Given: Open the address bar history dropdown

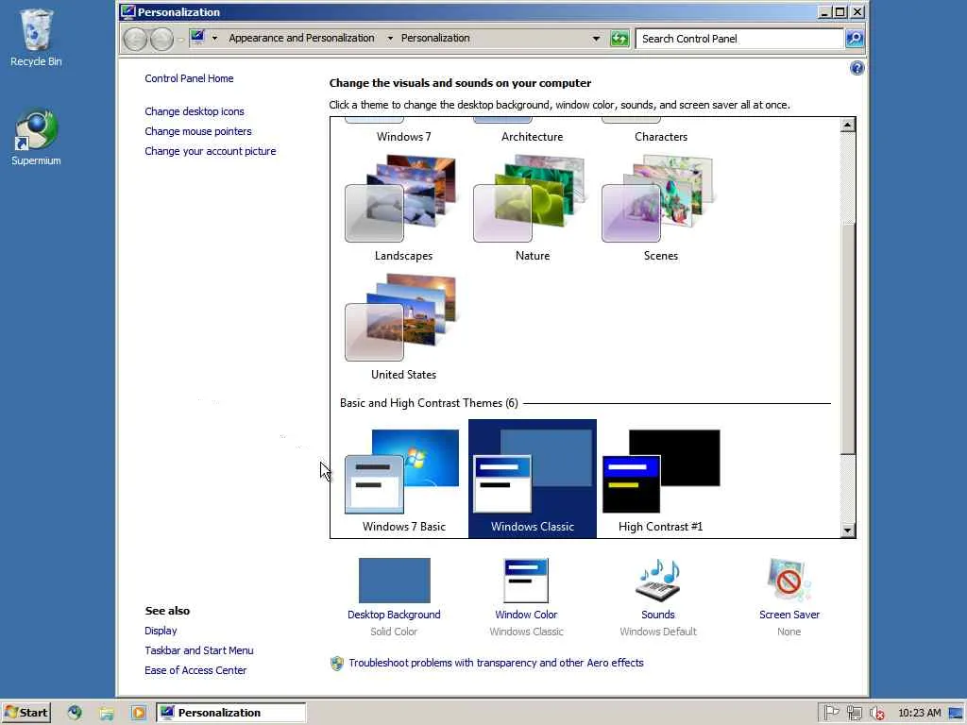Looking at the screenshot, I should (x=596, y=38).
